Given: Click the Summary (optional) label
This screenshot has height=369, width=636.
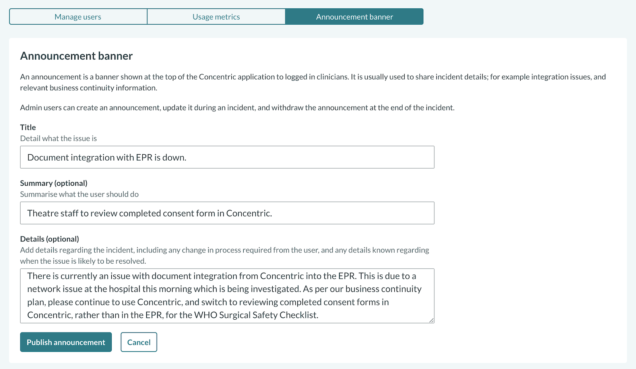Looking at the screenshot, I should (54, 183).
